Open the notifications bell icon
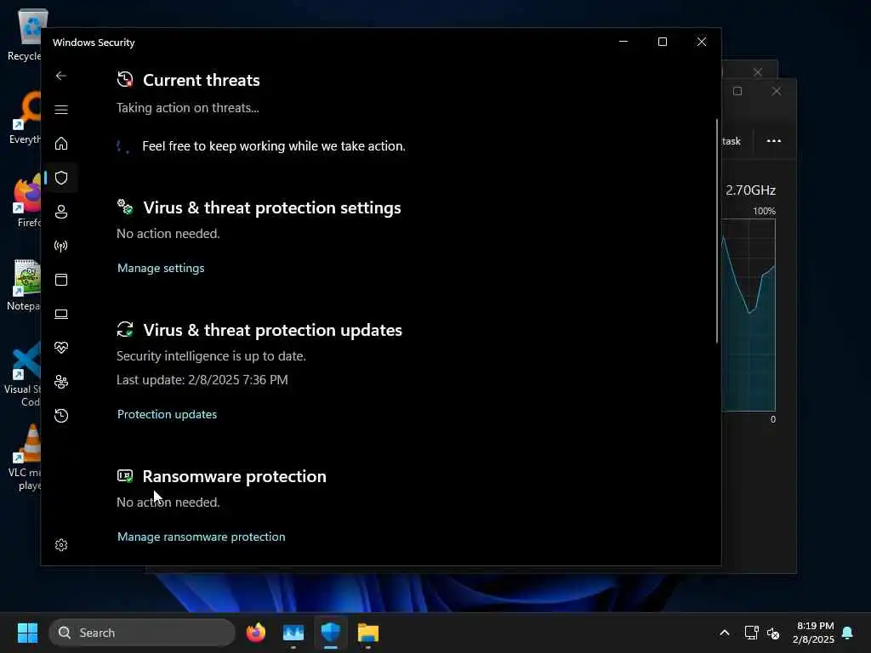871x653 pixels. pos(848,633)
